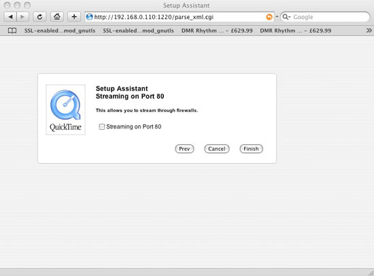The image size is (374, 276).
Task: Open the home page icon
Action: (56, 17)
